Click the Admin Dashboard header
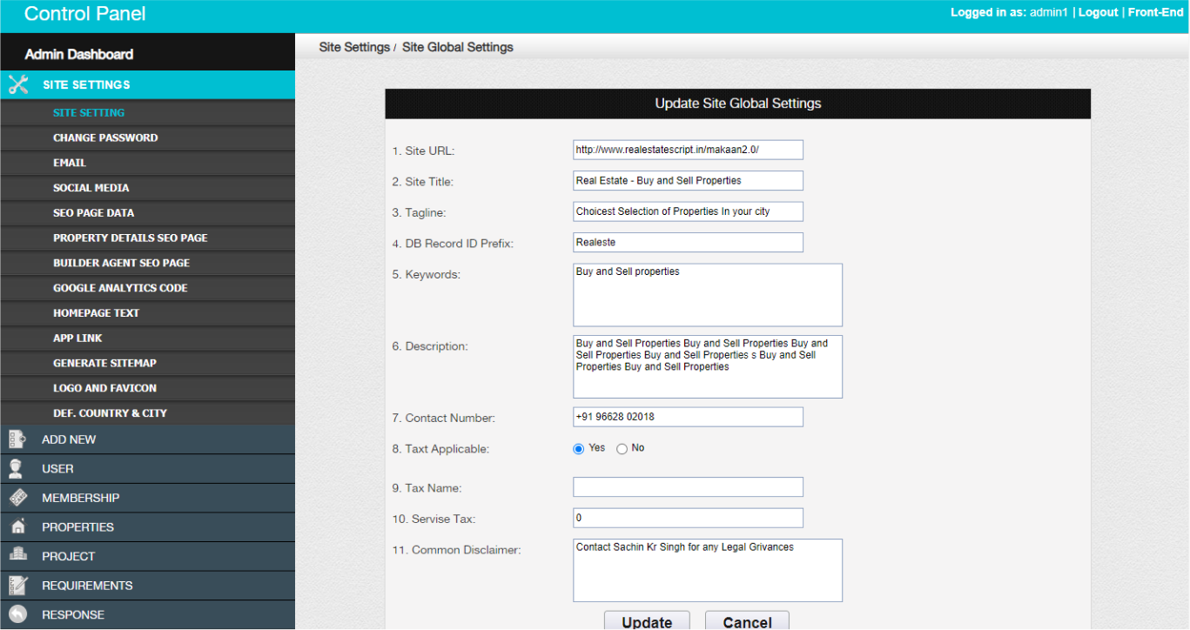Image resolution: width=1190 pixels, height=630 pixels. pyautogui.click(x=79, y=54)
